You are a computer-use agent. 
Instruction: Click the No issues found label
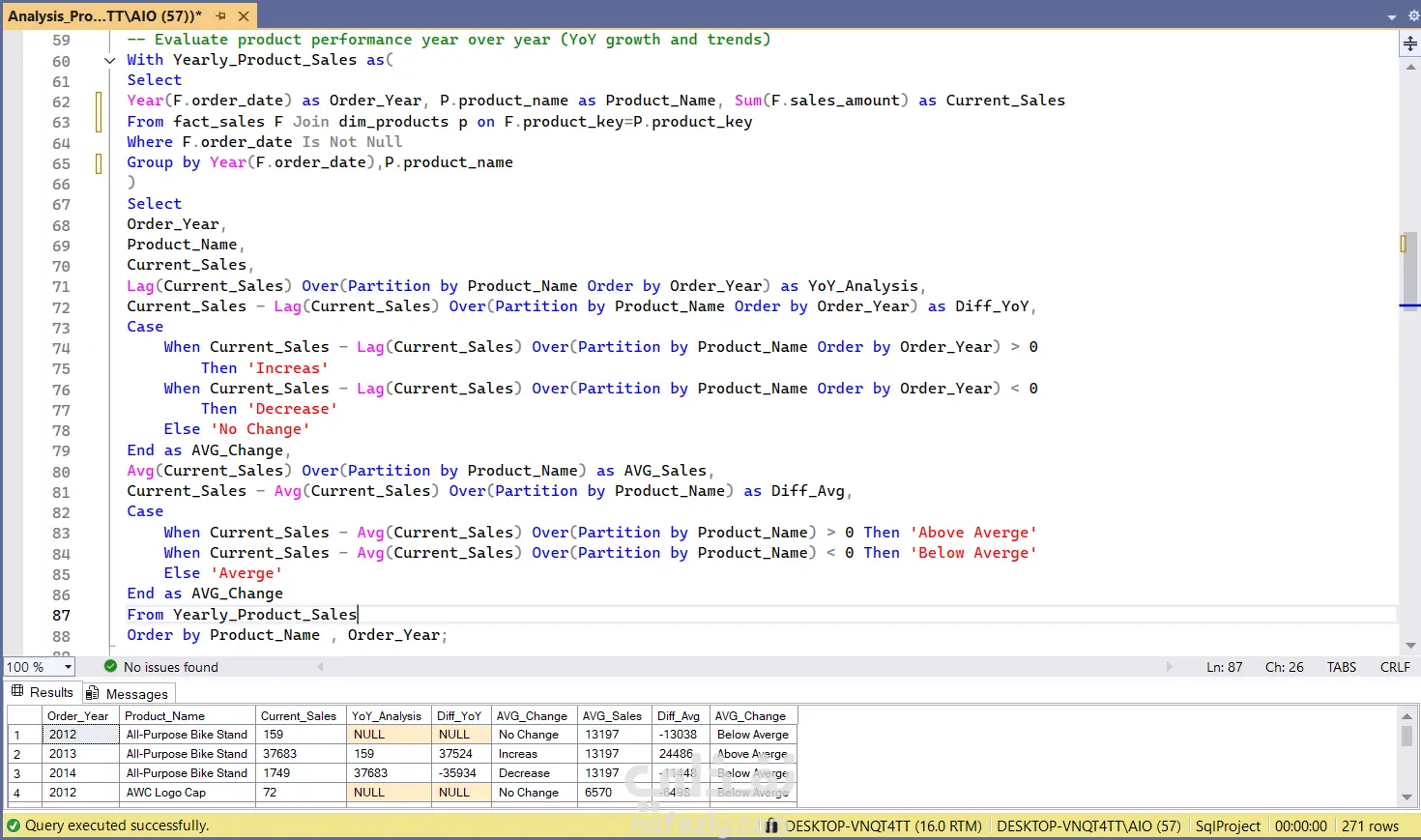coord(171,667)
